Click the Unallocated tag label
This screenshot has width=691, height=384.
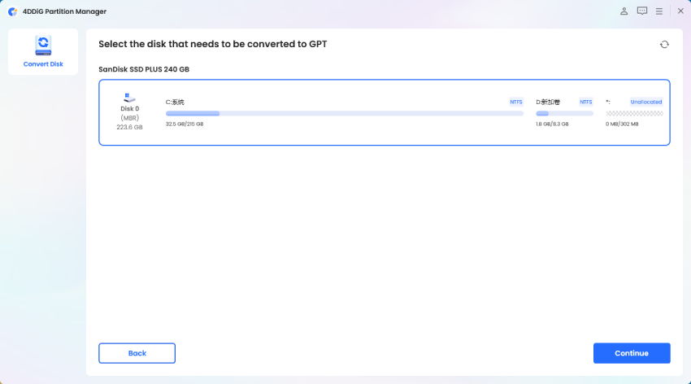point(646,102)
